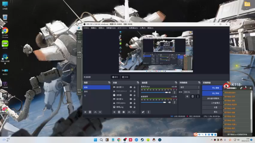The image size is (255, 143).
Task: Open the 文件(F) menu
Action: (86, 28)
